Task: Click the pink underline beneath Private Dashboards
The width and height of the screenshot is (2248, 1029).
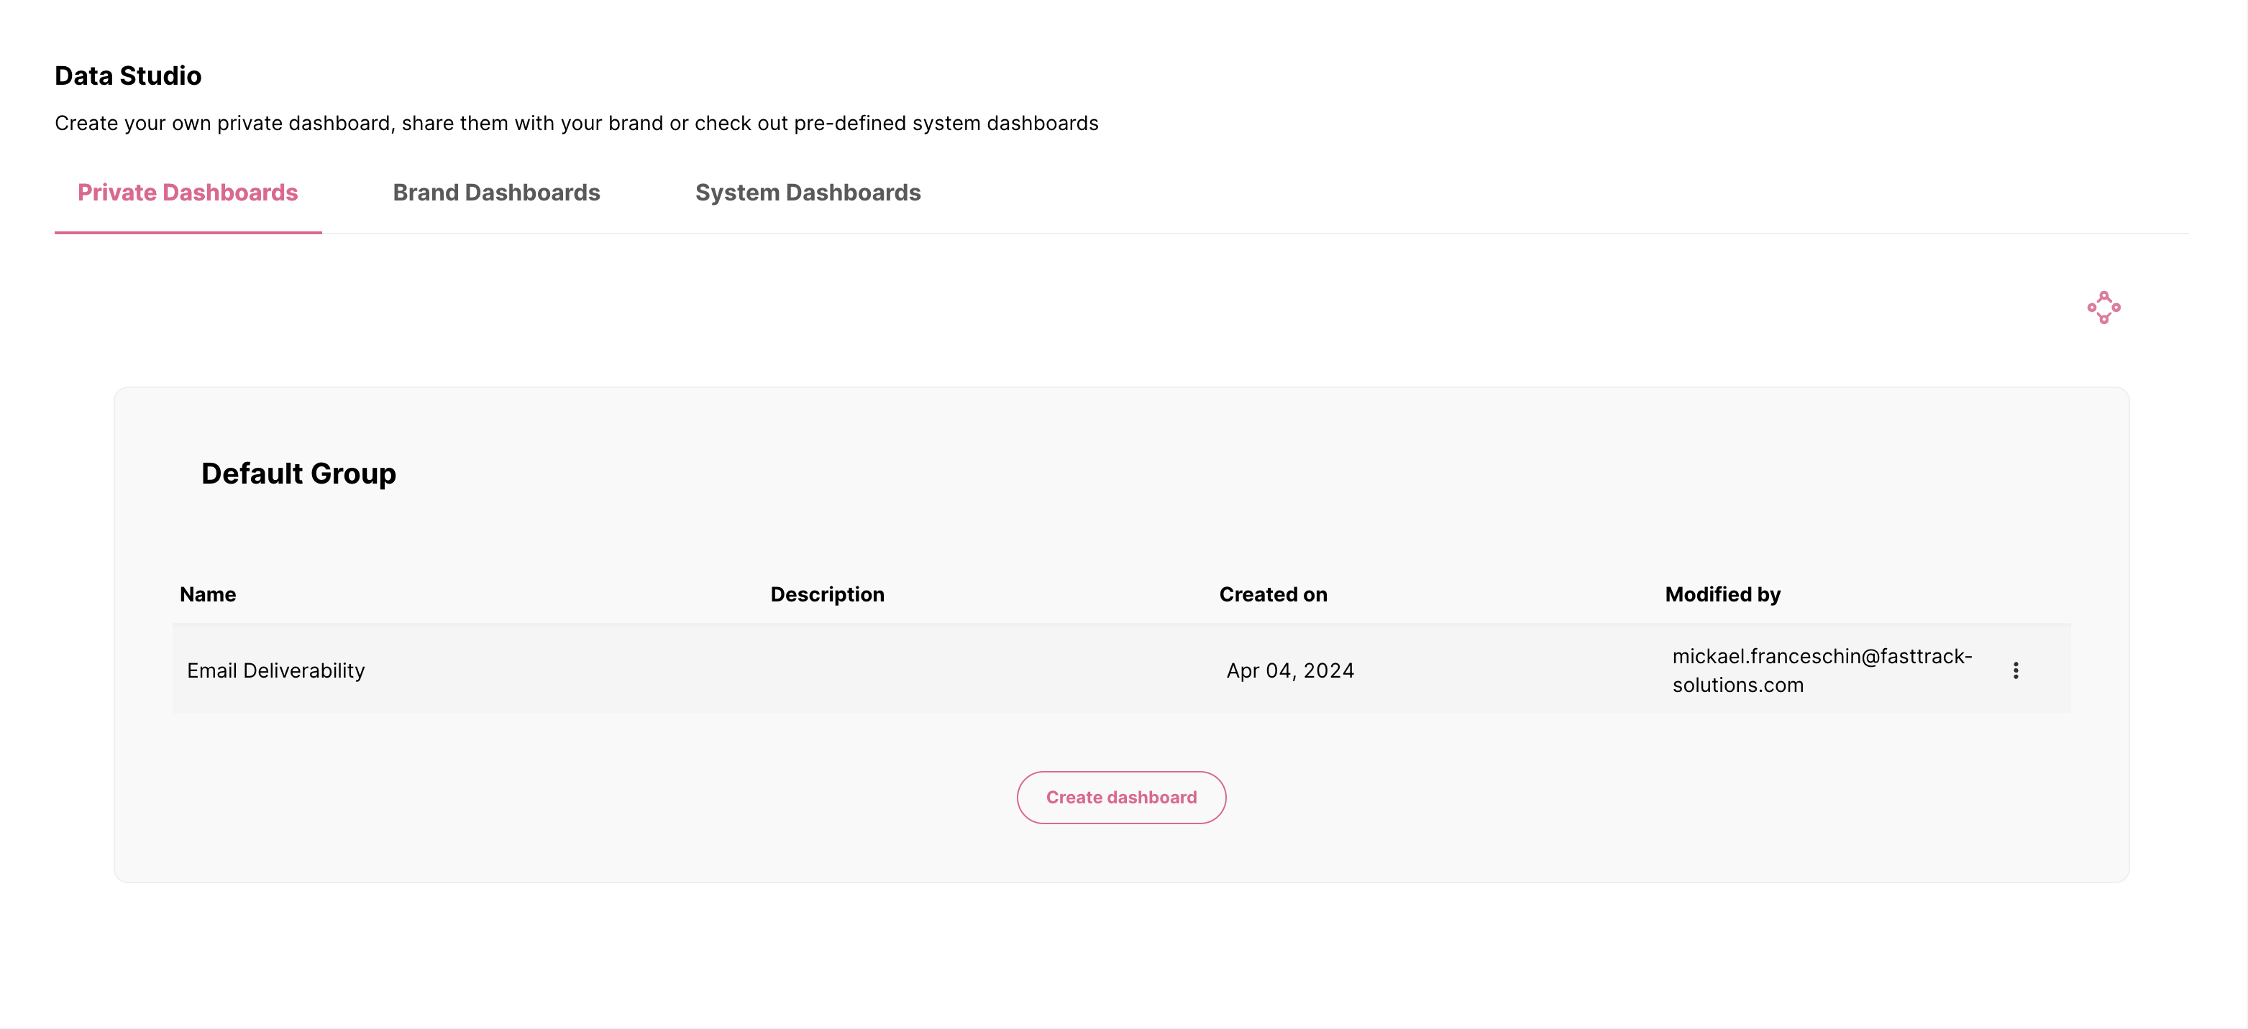Action: [188, 232]
